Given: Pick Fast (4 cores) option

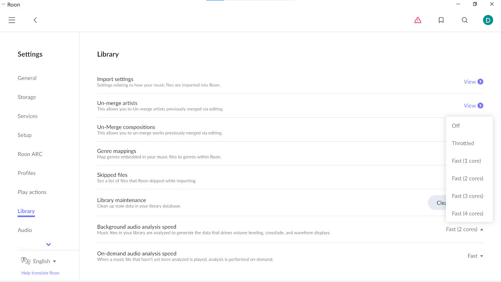Looking at the screenshot, I should (467, 214).
